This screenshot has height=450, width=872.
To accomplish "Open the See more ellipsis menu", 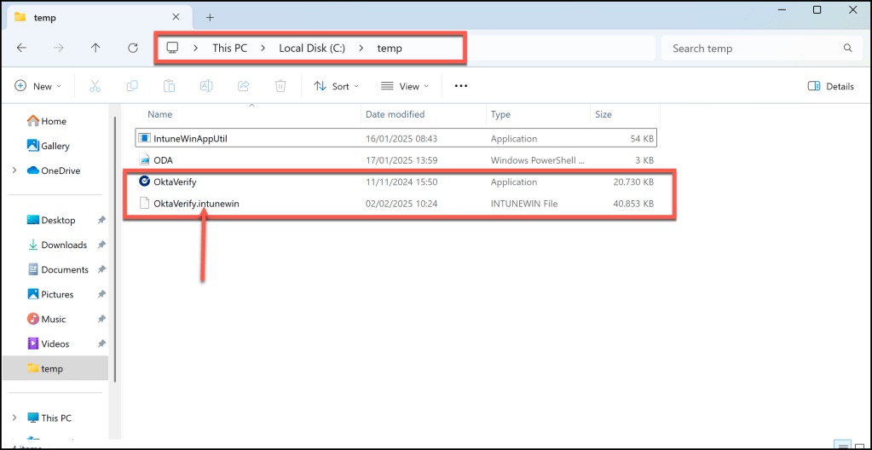I will (x=461, y=86).
